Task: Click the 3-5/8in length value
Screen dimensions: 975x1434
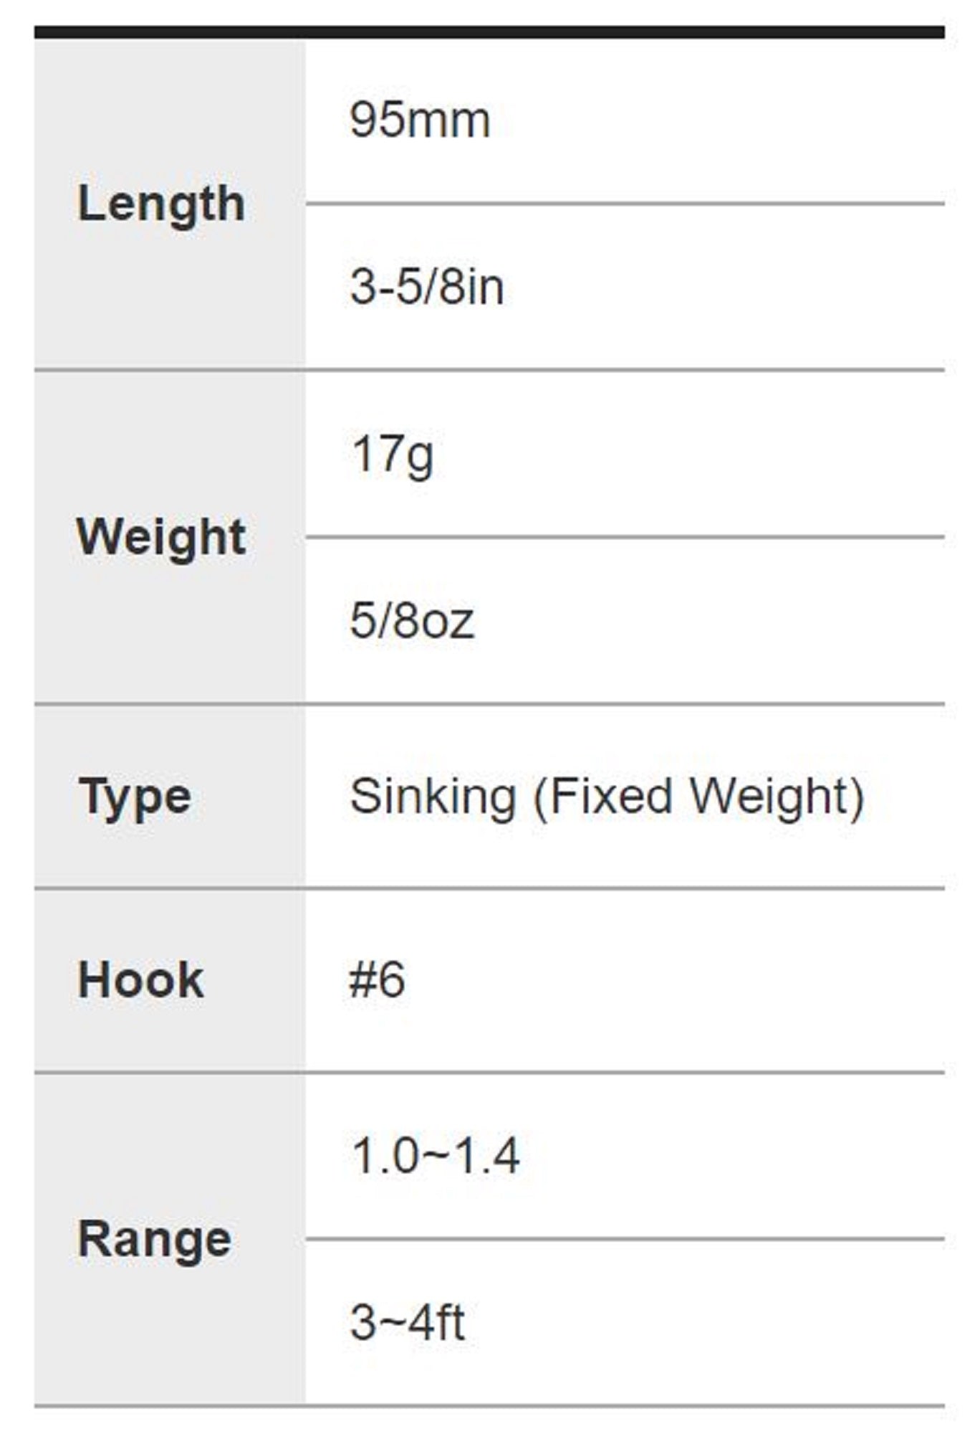Action: tap(427, 287)
